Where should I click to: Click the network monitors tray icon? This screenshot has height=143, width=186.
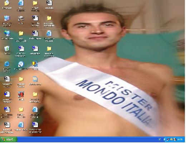pyautogui.click(x=168, y=139)
